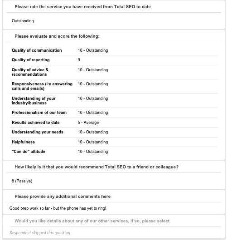Click the Responsiveness score '10 - Outstanding'

click(93, 84)
